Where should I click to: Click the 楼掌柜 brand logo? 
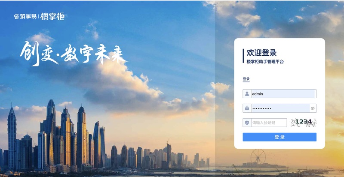tap(52, 16)
